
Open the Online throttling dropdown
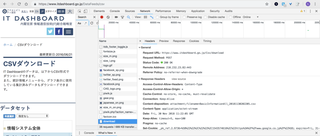(250, 17)
